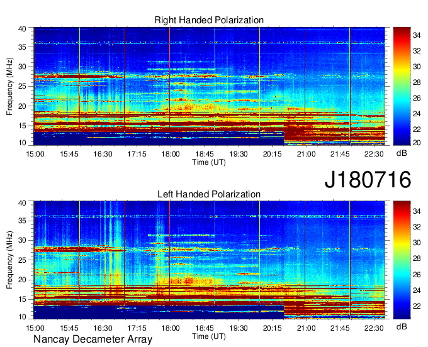The width and height of the screenshot is (428, 347).
Task: Click the 34 dB value on lower color bar
Action: 417,211
